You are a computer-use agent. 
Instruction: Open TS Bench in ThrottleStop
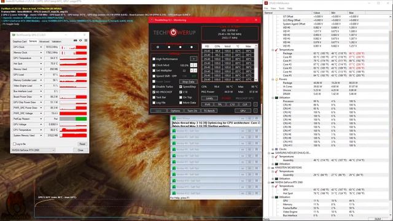pos(209,110)
